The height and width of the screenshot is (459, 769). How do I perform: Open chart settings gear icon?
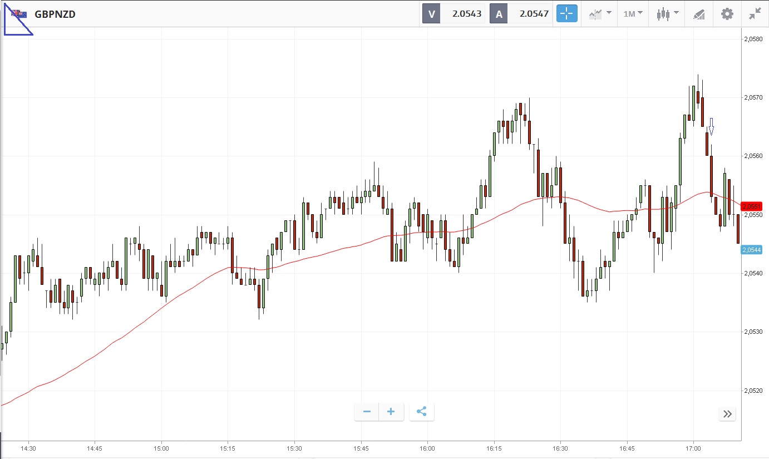[727, 14]
